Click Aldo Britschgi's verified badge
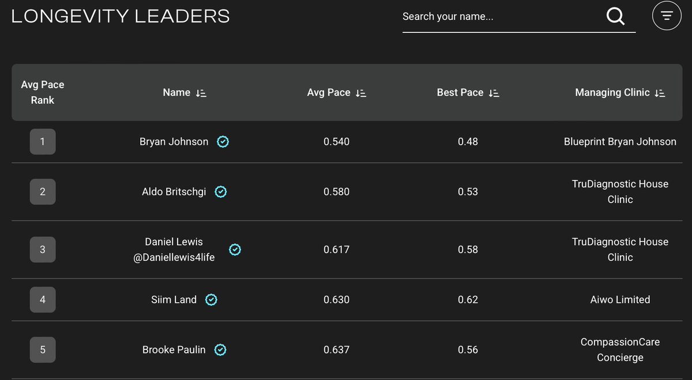Viewport: 692px width, 380px height. click(x=220, y=191)
